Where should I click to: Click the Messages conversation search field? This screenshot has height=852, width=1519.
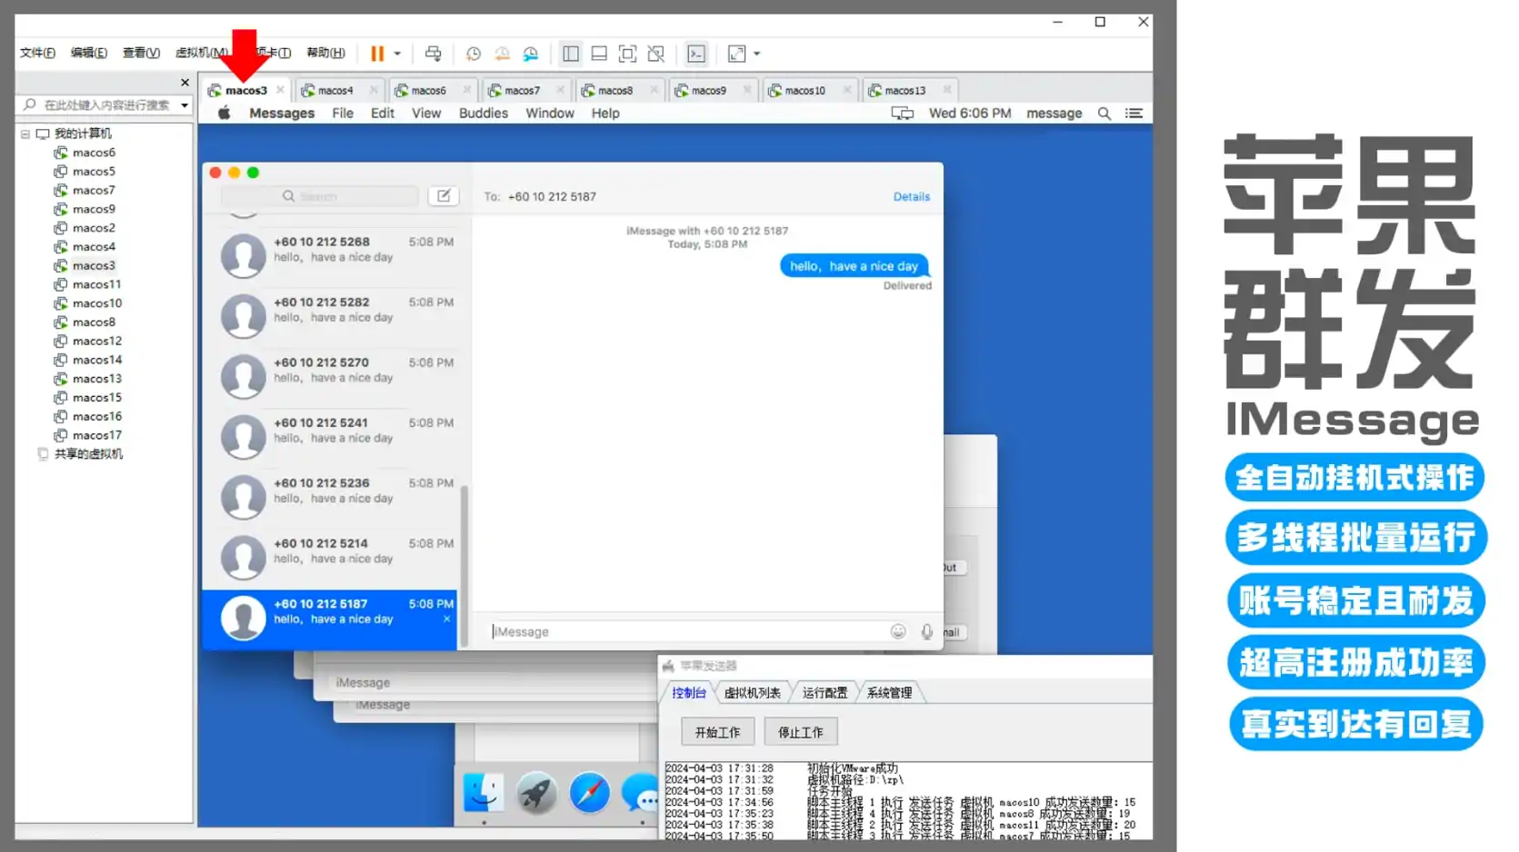pyautogui.click(x=319, y=196)
